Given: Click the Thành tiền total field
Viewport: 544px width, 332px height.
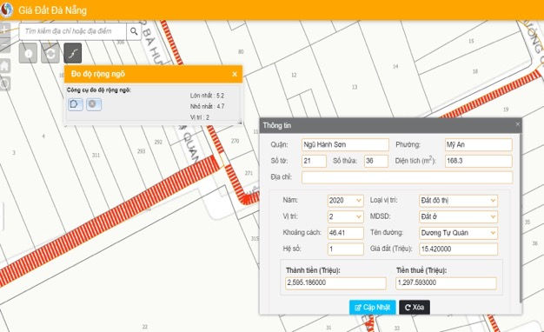Looking at the screenshot, I should (335, 283).
